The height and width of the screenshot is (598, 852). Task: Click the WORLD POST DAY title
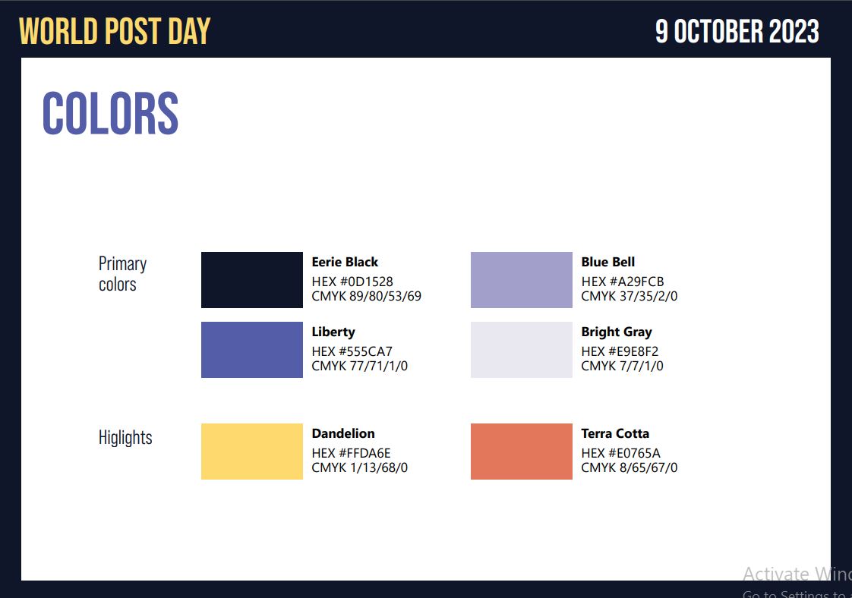point(114,31)
